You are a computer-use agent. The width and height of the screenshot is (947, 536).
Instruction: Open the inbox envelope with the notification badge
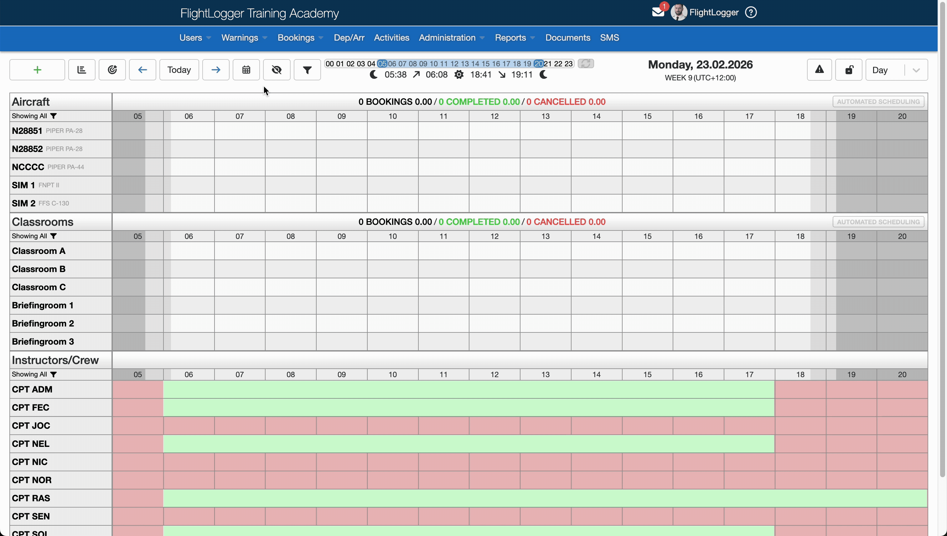coord(658,12)
